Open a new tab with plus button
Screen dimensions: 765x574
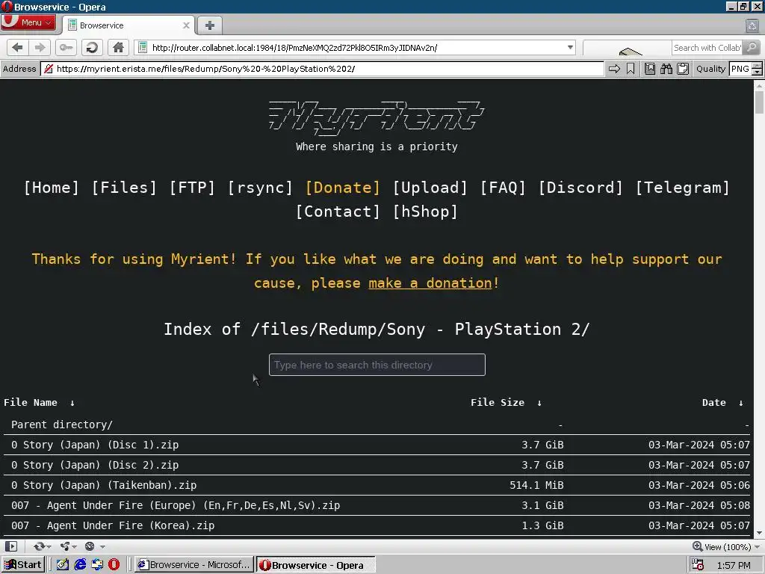(x=210, y=25)
